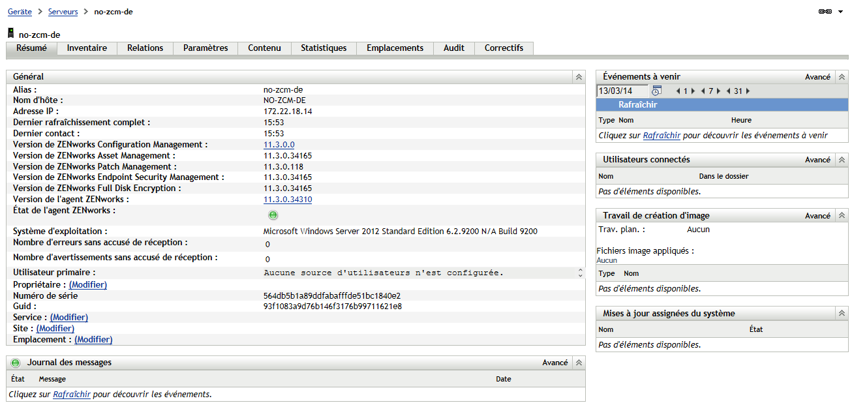
Task: Go back one day with the left arrow before 1
Action: pyautogui.click(x=678, y=91)
